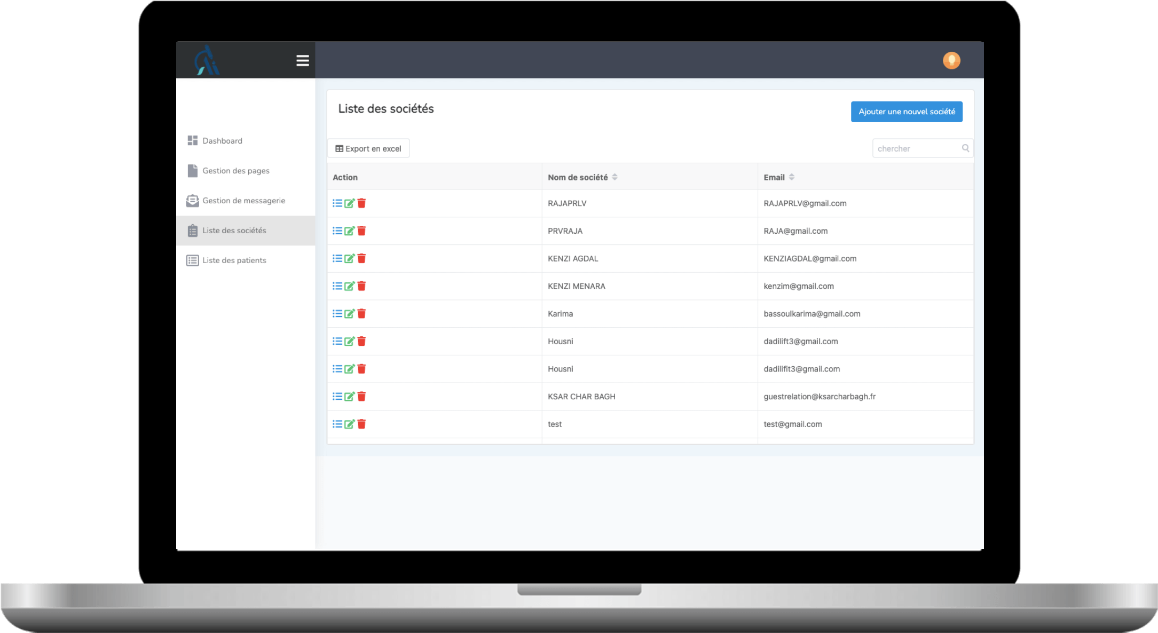Go to Gestion des pages

(235, 171)
